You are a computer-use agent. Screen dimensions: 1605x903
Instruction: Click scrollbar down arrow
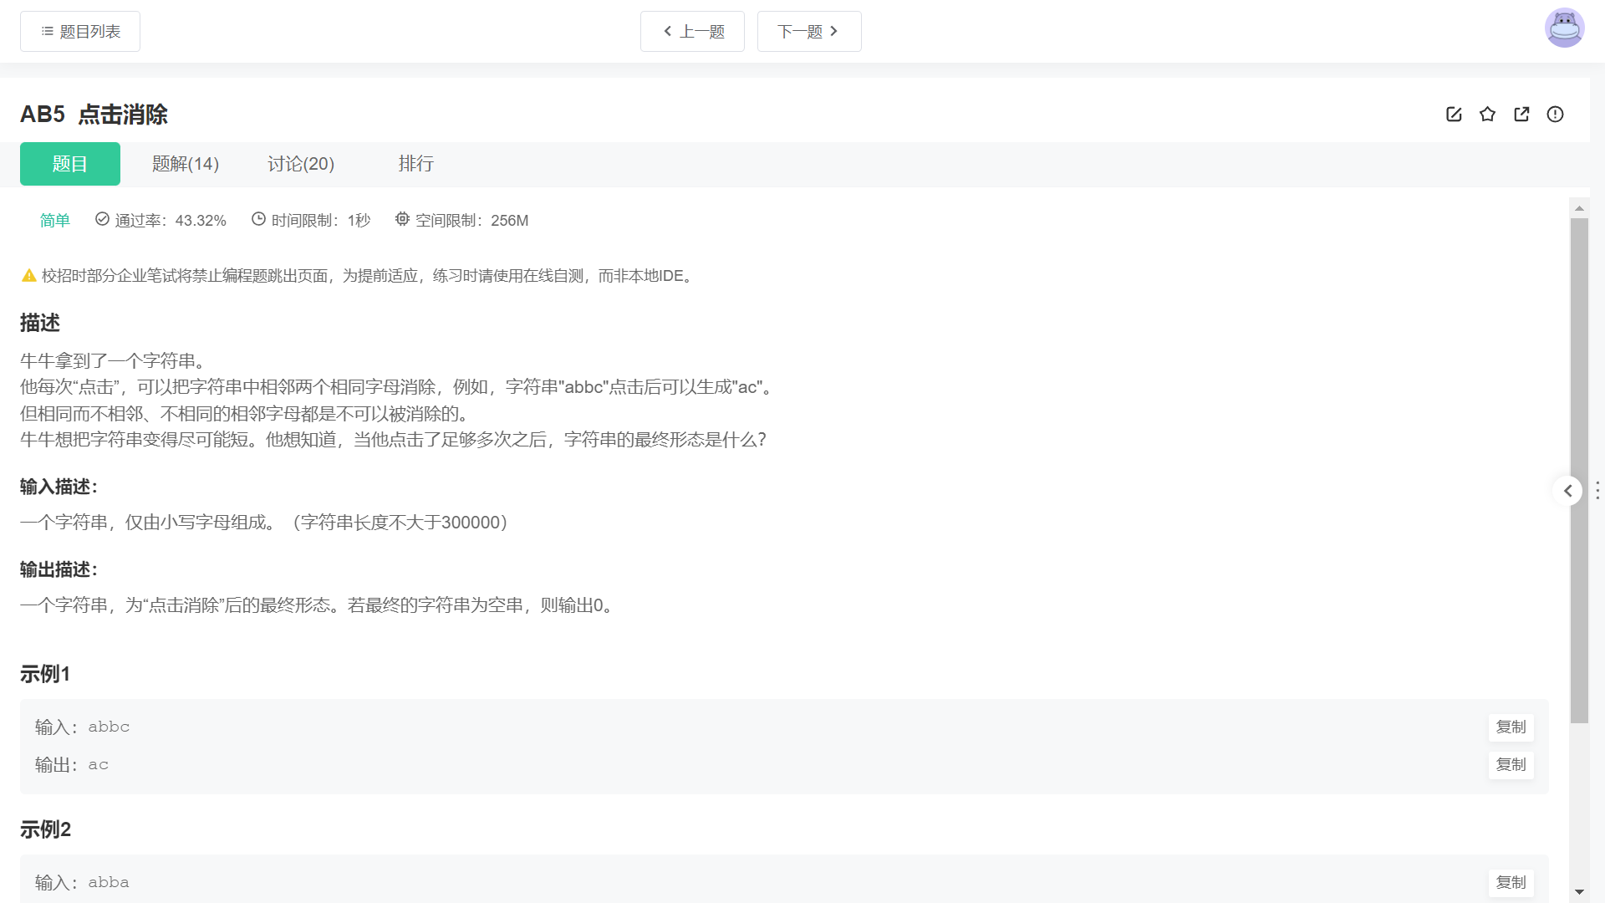tap(1579, 892)
